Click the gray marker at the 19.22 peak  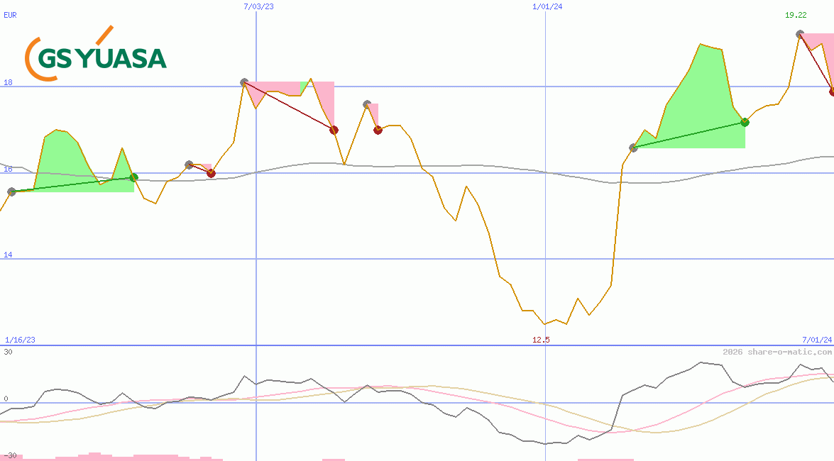[800, 33]
